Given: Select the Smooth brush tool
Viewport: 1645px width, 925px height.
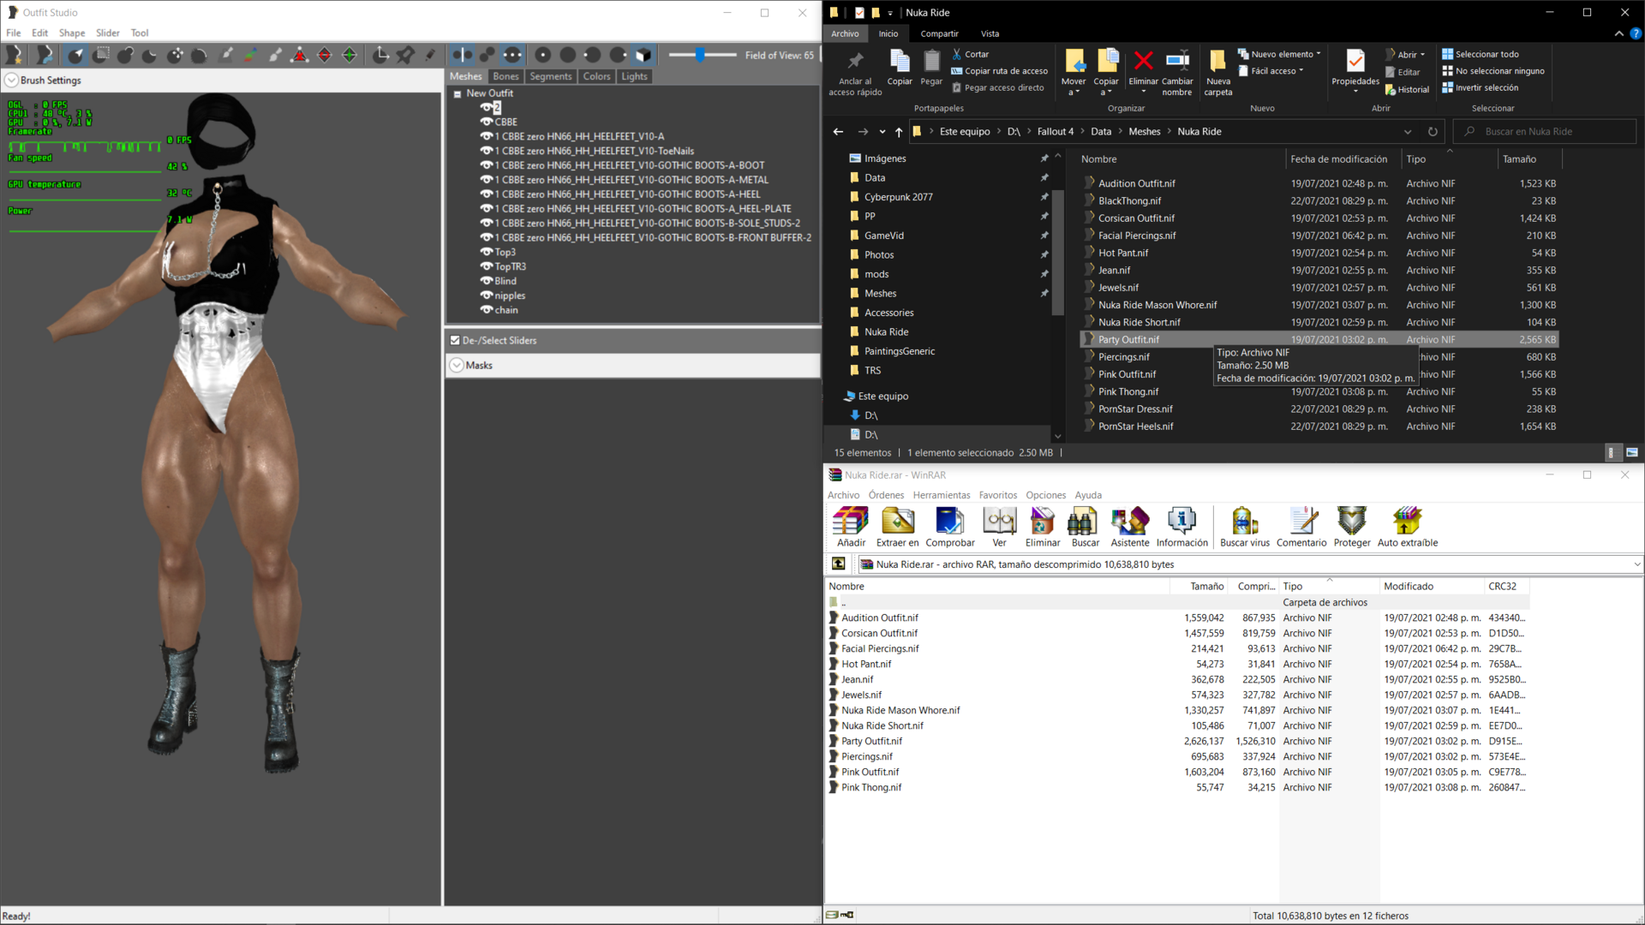Looking at the screenshot, I should click(x=200, y=55).
